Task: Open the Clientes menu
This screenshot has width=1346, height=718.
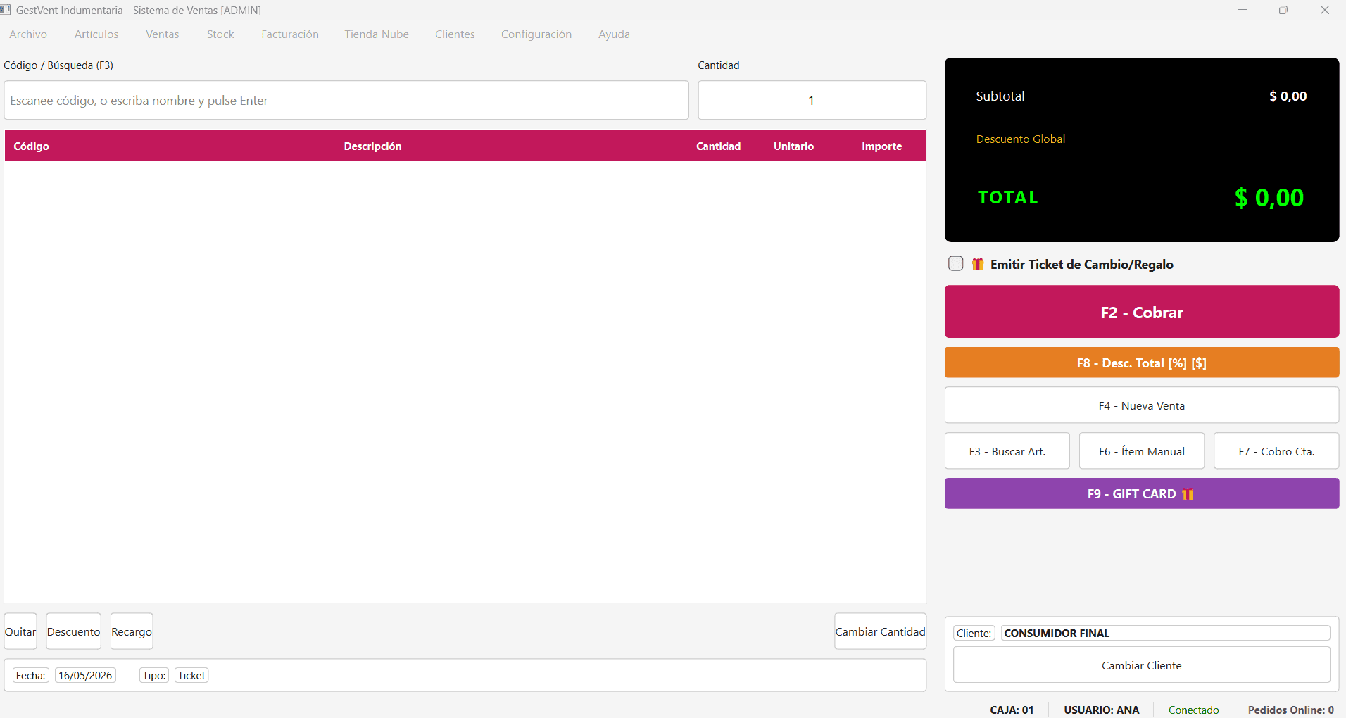Action: 455,34
